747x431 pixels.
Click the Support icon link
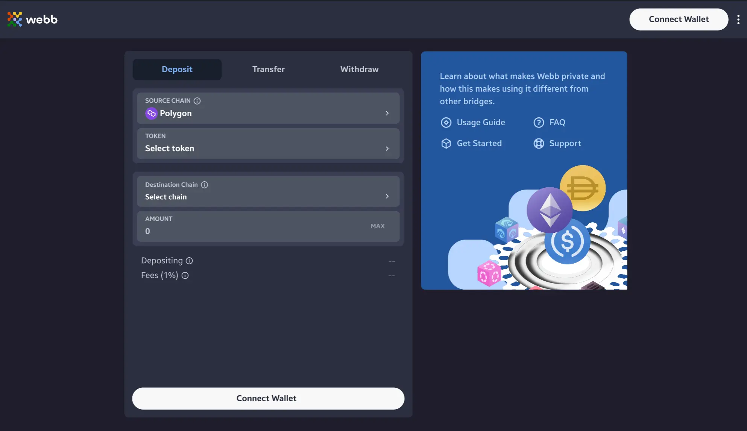(538, 144)
